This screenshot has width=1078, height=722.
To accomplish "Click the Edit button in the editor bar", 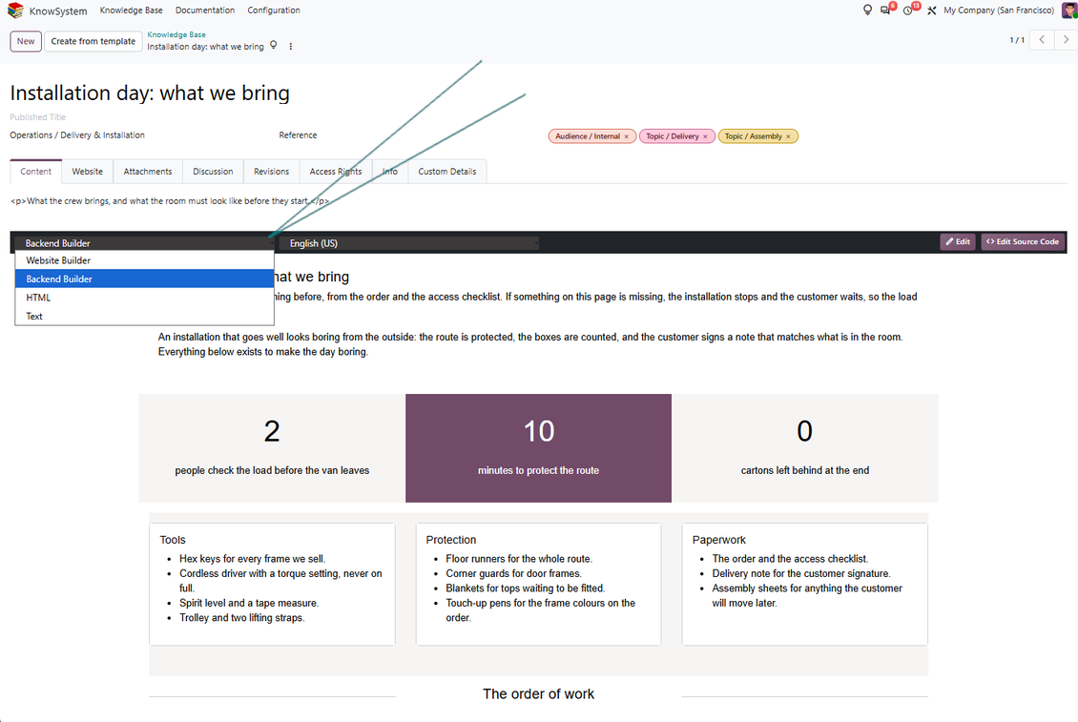I will coord(958,242).
